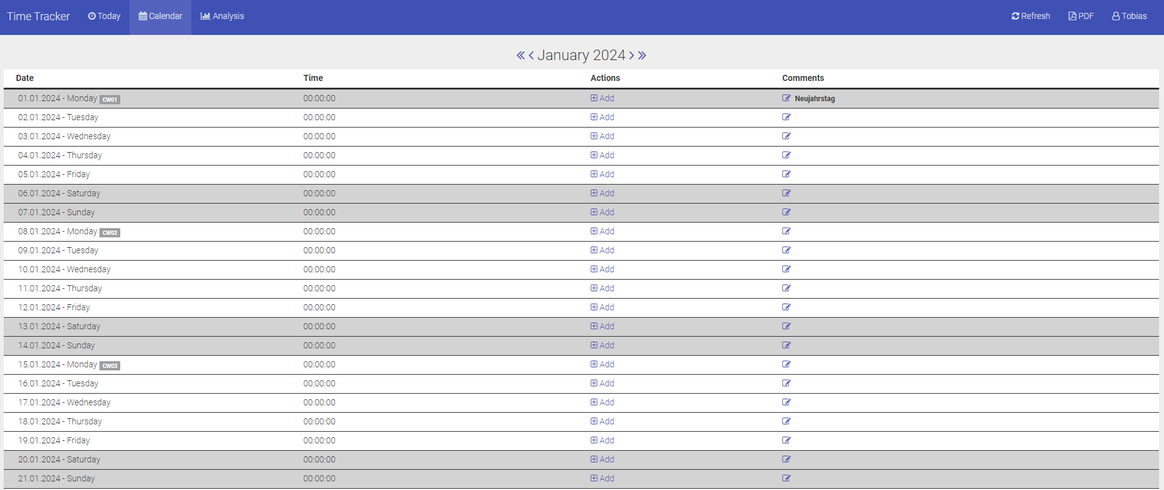Add time entry for 03.01.2024

[603, 136]
